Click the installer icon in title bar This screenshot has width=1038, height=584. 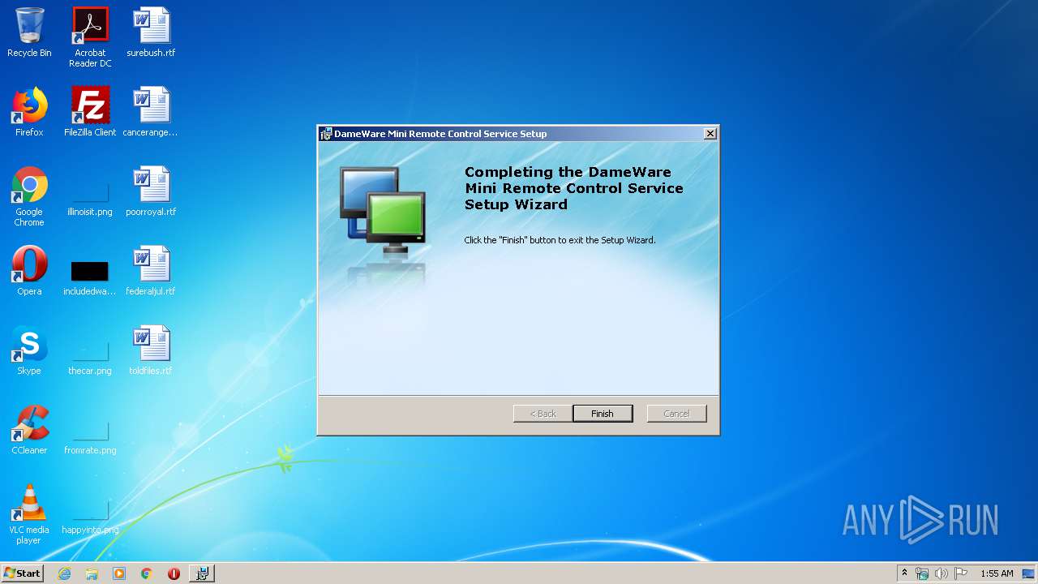[326, 134]
